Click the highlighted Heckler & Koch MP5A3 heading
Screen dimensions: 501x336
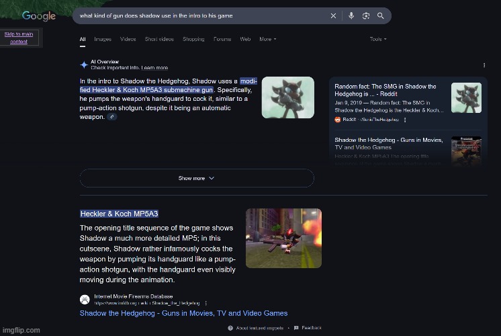click(119, 214)
